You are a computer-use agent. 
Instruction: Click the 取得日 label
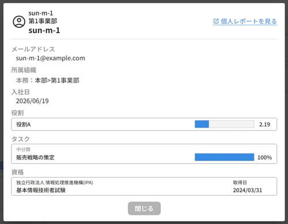(240, 182)
